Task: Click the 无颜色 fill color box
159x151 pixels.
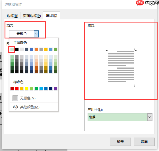Action: click(22, 34)
